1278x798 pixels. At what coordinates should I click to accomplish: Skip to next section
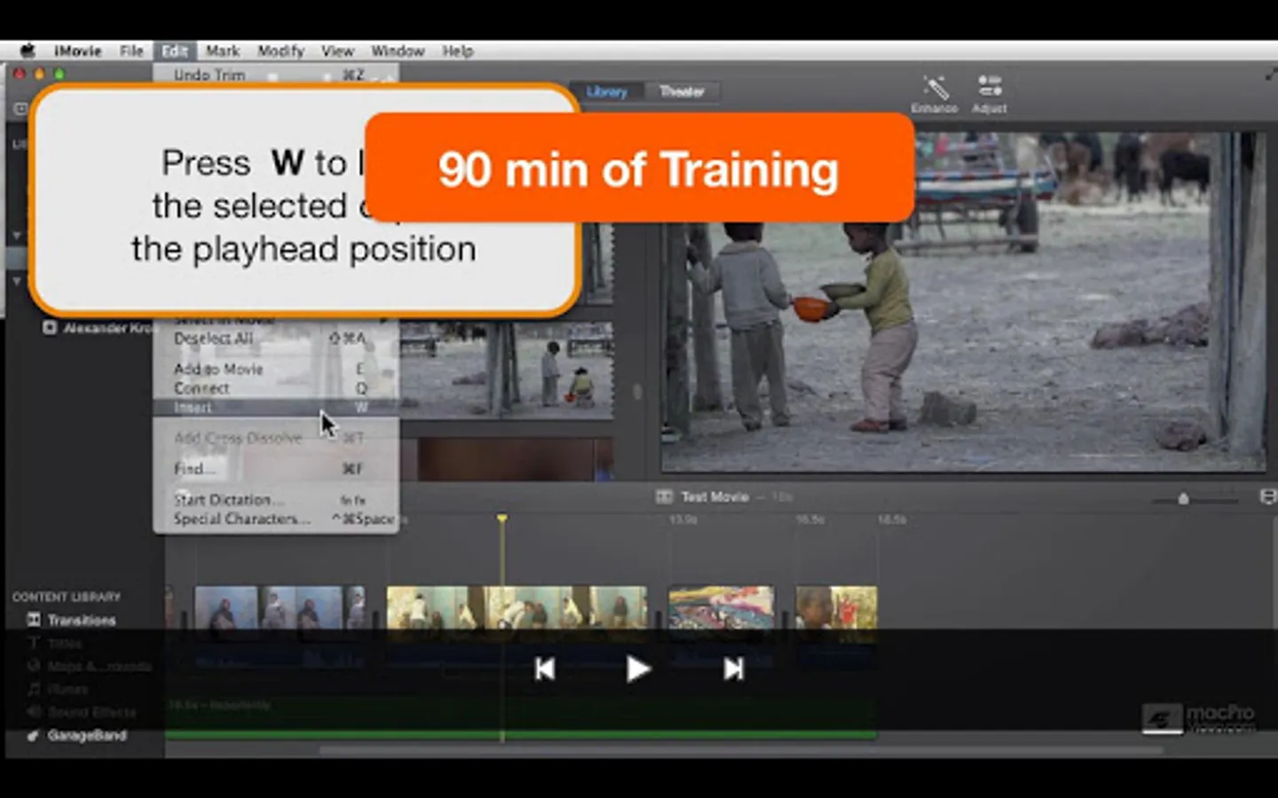click(x=733, y=669)
